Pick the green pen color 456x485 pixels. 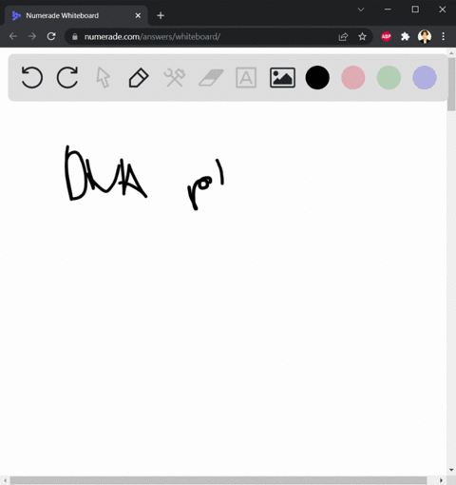tap(389, 77)
